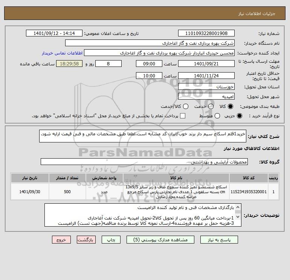Click the تاریخ نیاز column header

(30, 178)
